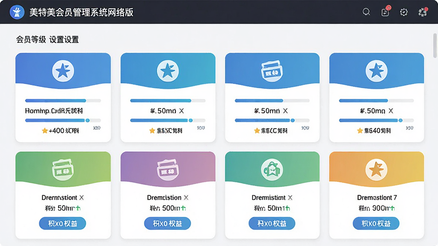This screenshot has width=438, height=246.
Task: Open 积X0权益 on the green card
Action: pyautogui.click(x=62, y=223)
